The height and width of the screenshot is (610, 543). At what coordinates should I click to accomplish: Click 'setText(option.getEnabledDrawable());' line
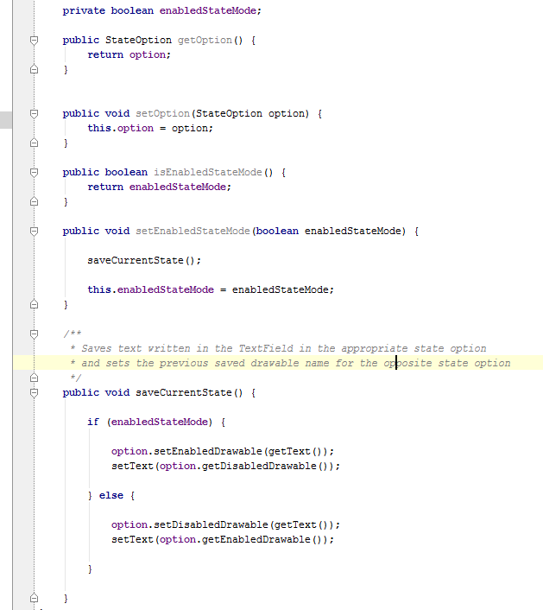tap(223, 540)
